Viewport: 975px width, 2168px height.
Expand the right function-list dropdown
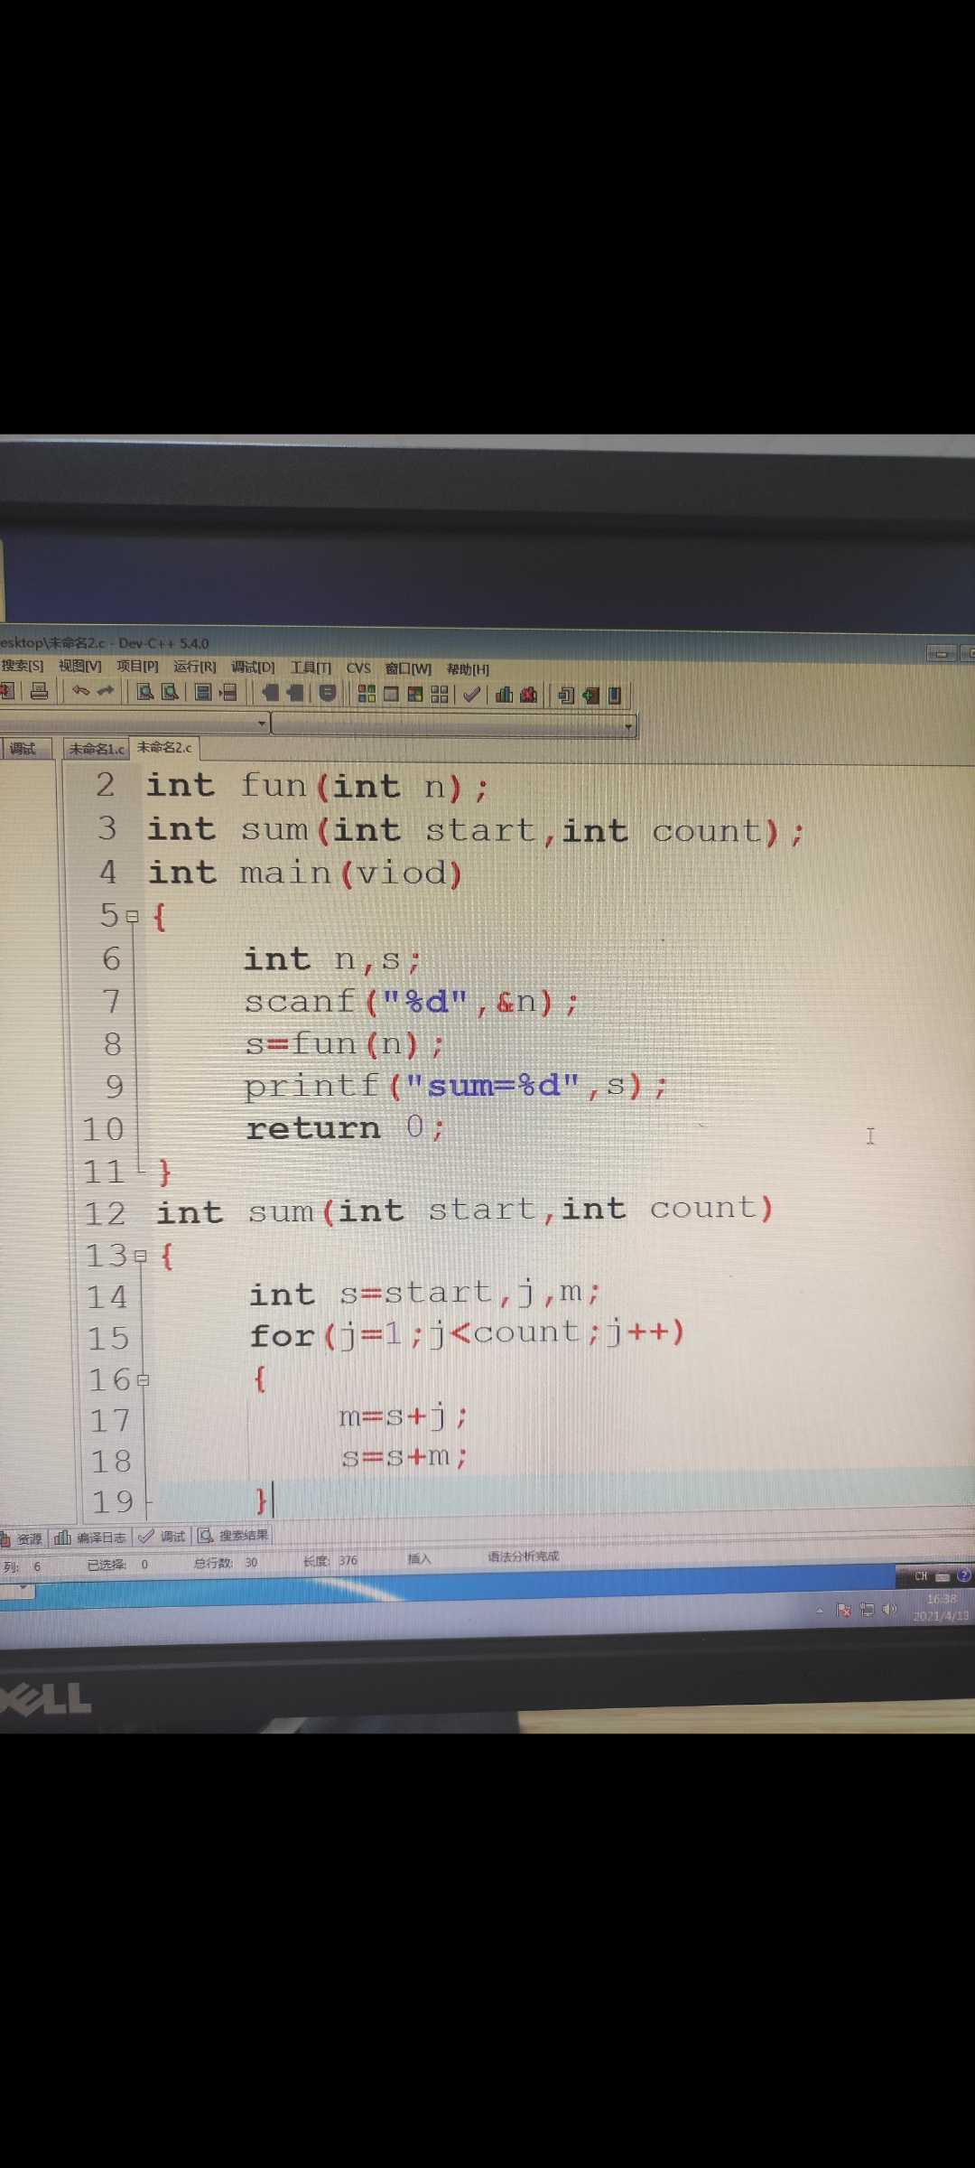pos(628,726)
